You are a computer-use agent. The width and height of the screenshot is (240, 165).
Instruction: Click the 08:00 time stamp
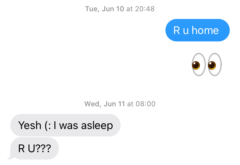(x=145, y=104)
